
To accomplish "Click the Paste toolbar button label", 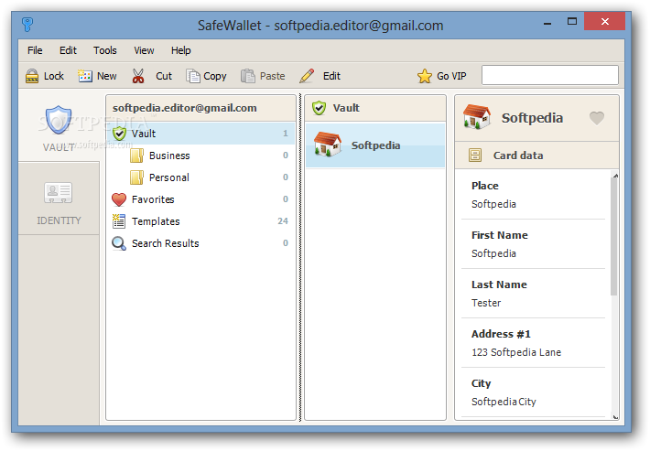I will (272, 76).
